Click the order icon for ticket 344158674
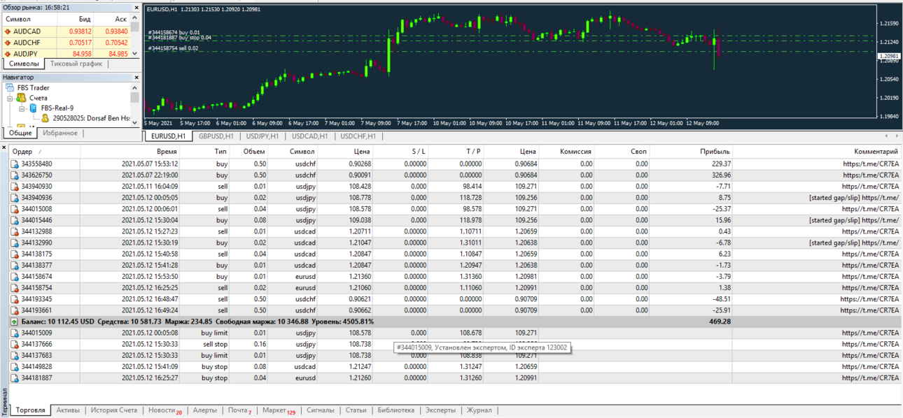This screenshot has width=903, height=418. [15, 276]
